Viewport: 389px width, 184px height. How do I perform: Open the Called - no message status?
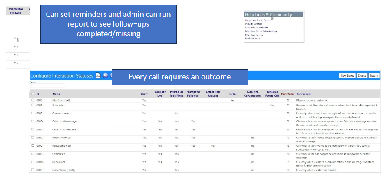pyautogui.click(x=64, y=129)
